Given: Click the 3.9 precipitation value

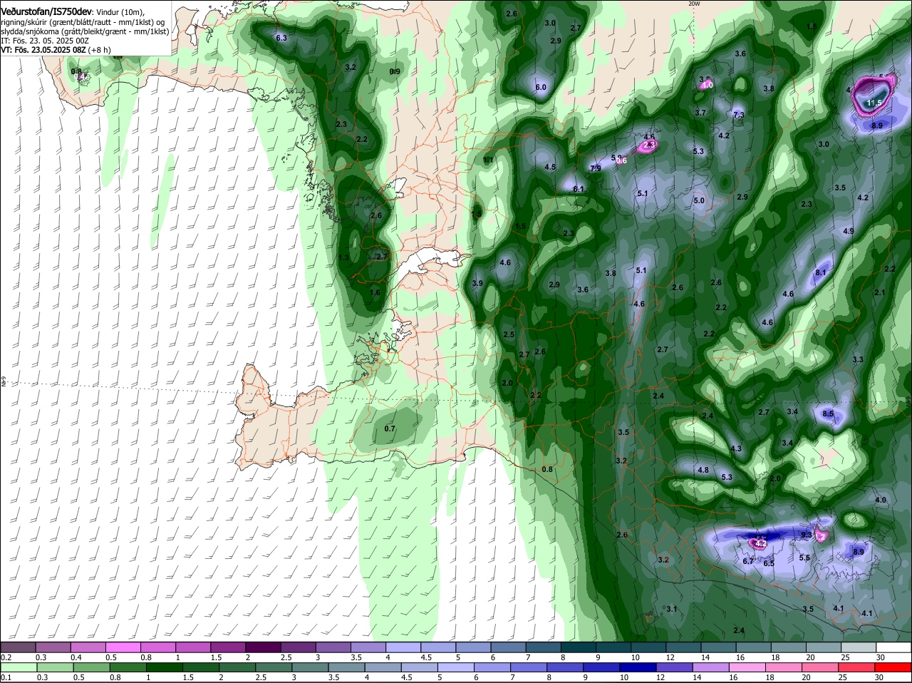Looking at the screenshot, I should [477, 283].
